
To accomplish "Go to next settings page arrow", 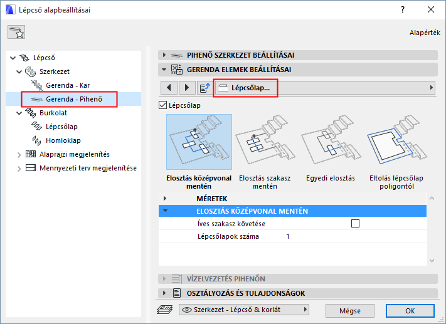I will click(186, 88).
